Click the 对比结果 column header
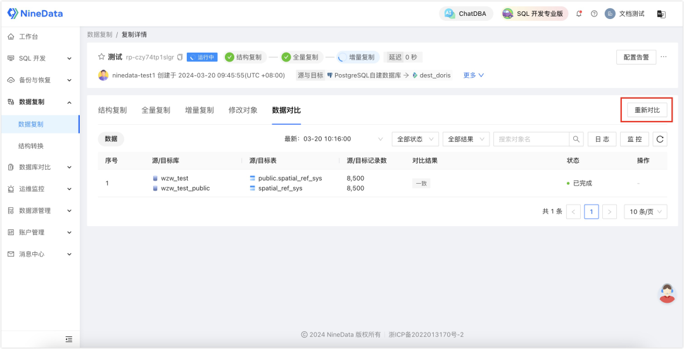Screen dimensions: 684x349 (x=425, y=160)
